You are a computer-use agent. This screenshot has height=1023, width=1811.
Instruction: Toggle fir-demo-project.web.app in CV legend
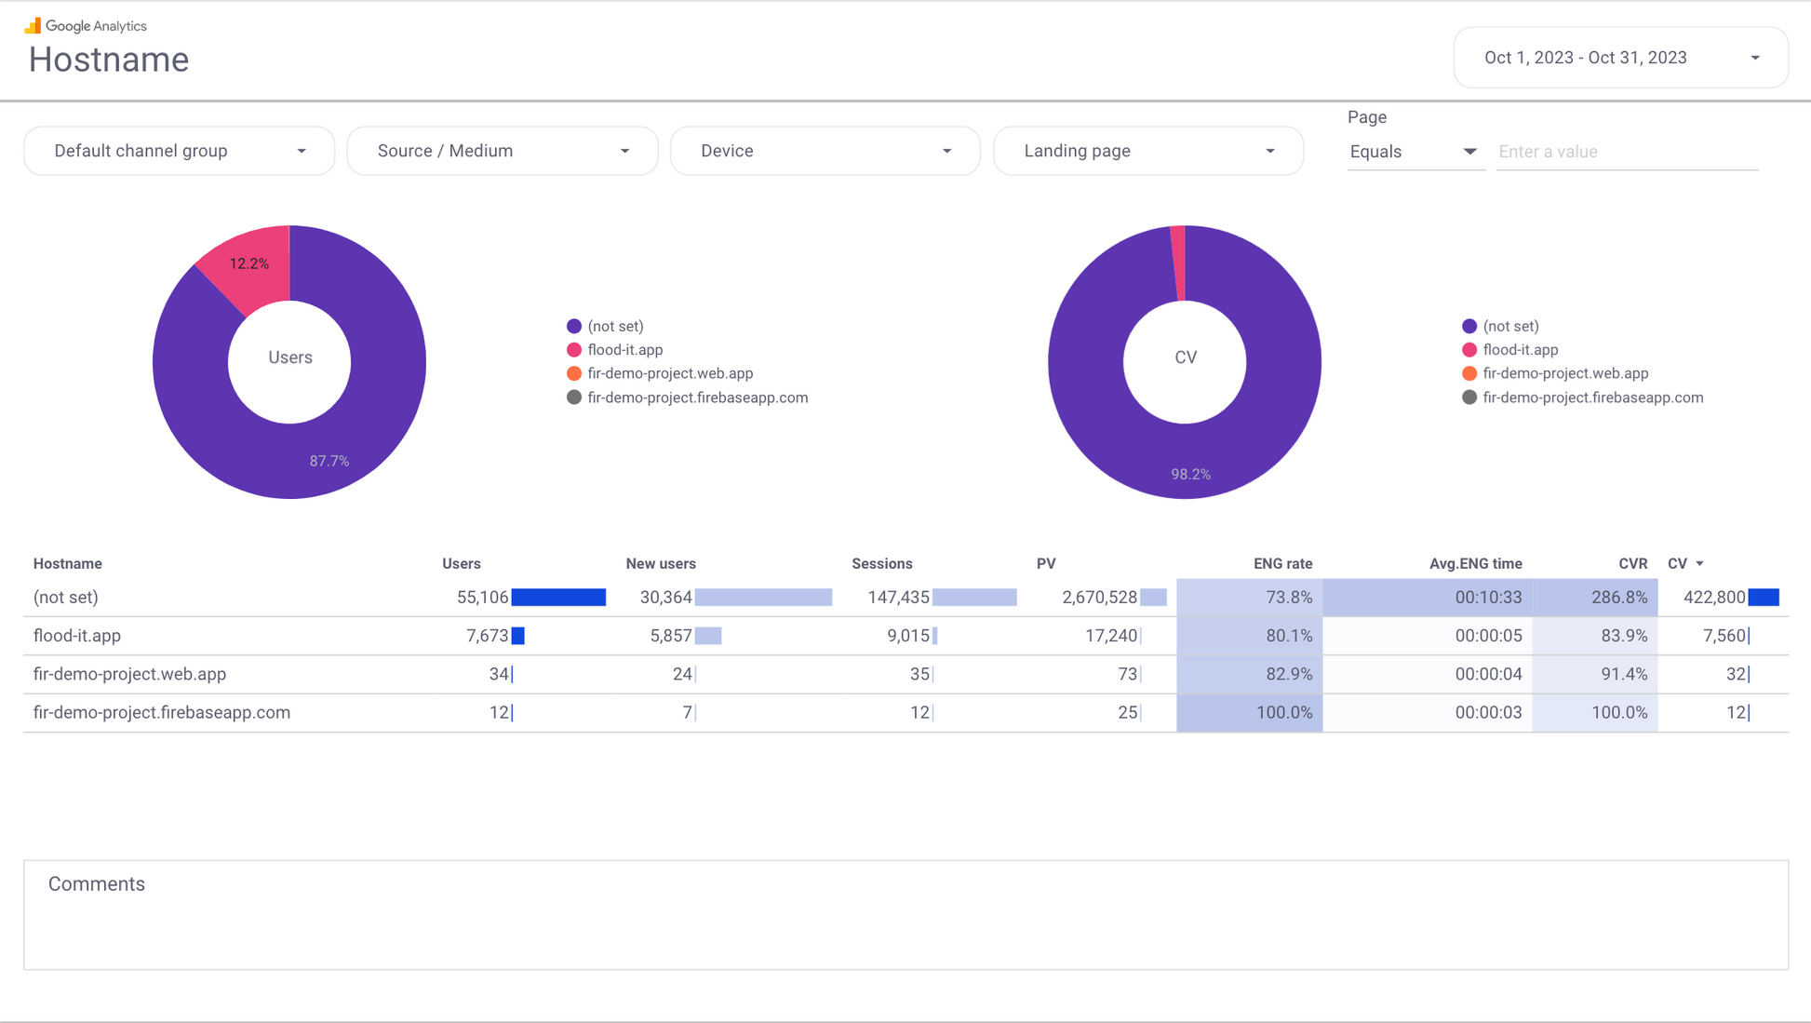point(1564,373)
